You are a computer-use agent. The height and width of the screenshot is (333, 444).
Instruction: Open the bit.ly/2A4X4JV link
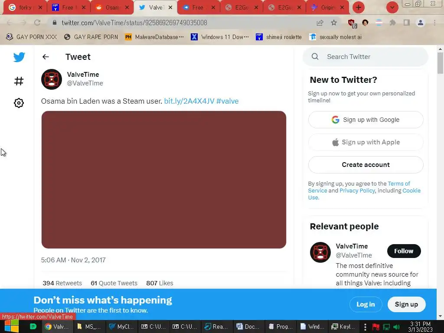189,101
